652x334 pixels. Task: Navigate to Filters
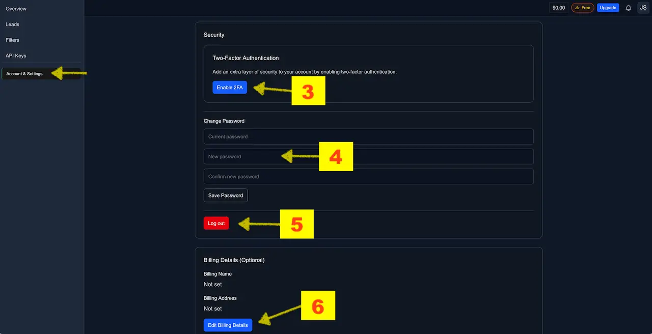[x=12, y=40]
